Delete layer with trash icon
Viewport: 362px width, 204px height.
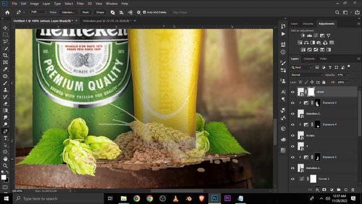pos(353,190)
